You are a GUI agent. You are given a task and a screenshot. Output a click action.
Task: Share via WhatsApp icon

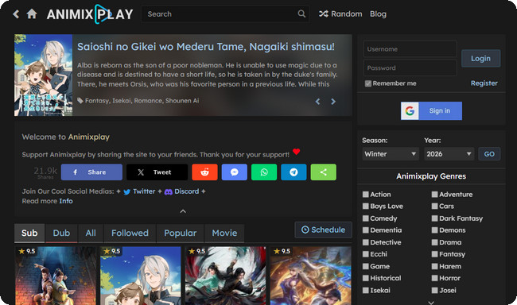point(264,172)
